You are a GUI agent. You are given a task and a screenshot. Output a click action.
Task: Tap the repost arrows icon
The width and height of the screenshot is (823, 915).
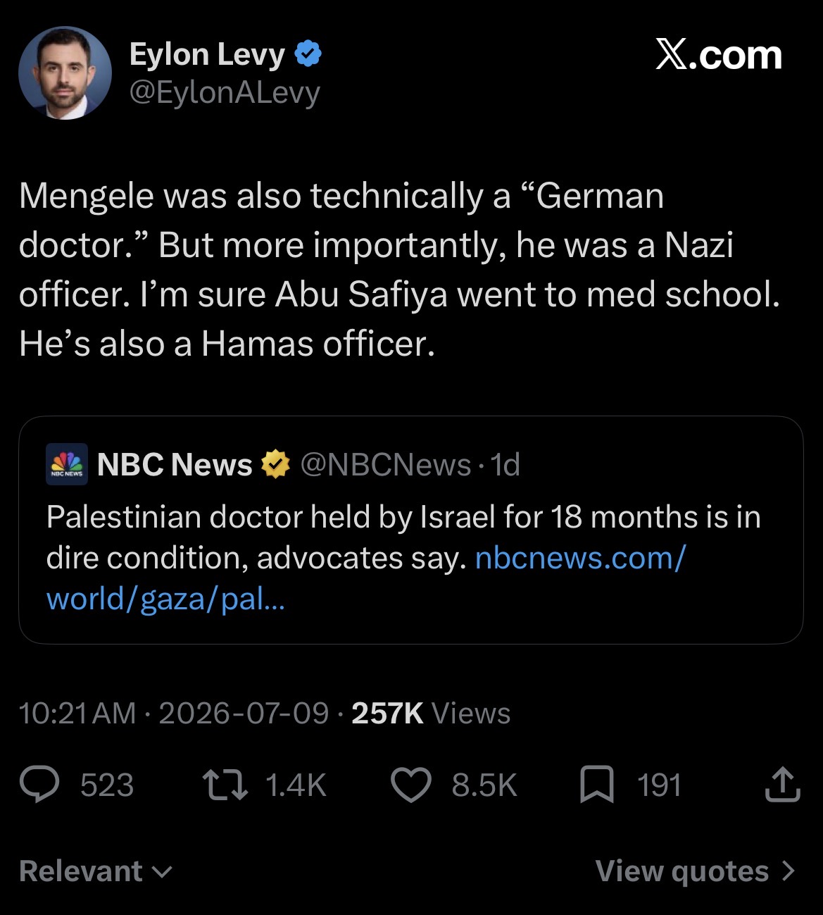(x=225, y=785)
